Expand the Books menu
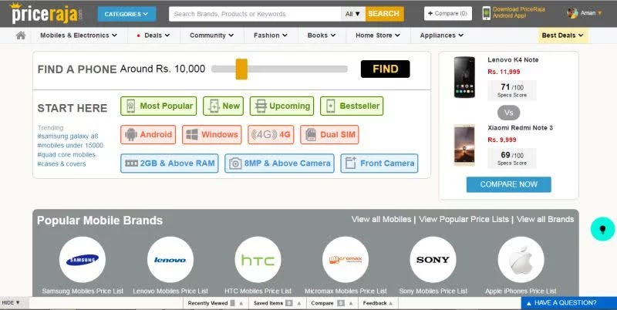 322,35
